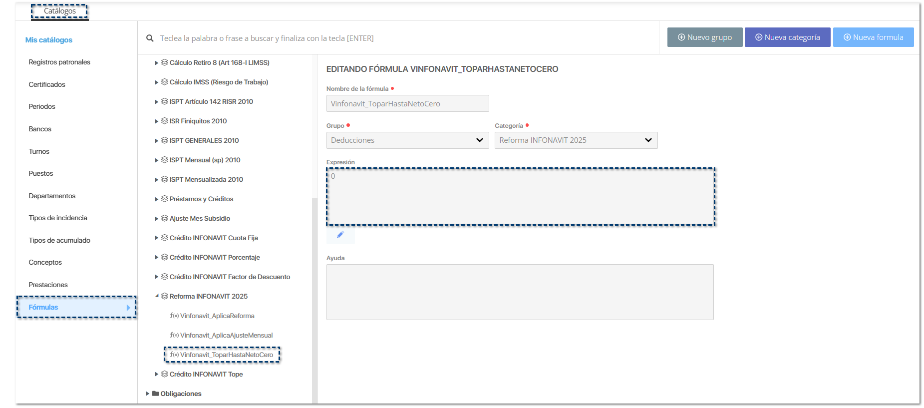The height and width of the screenshot is (408, 924).
Task: Click the stack icon beside ISR Finiquitos 2010
Action: [164, 121]
